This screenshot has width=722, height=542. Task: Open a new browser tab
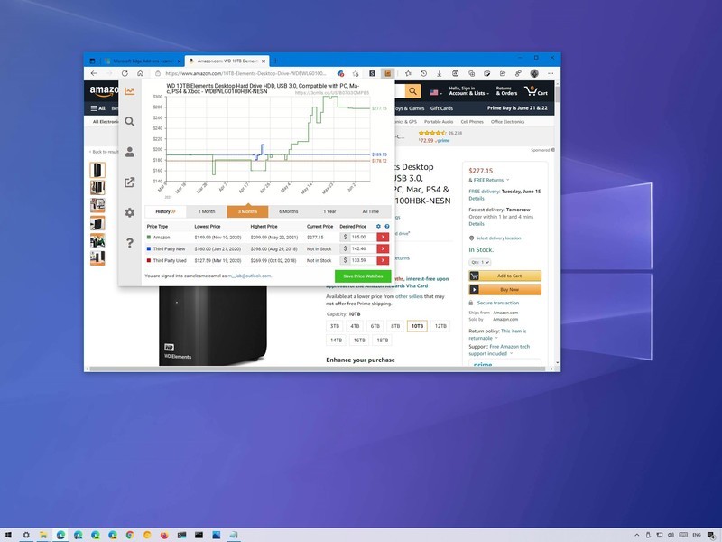[275, 61]
